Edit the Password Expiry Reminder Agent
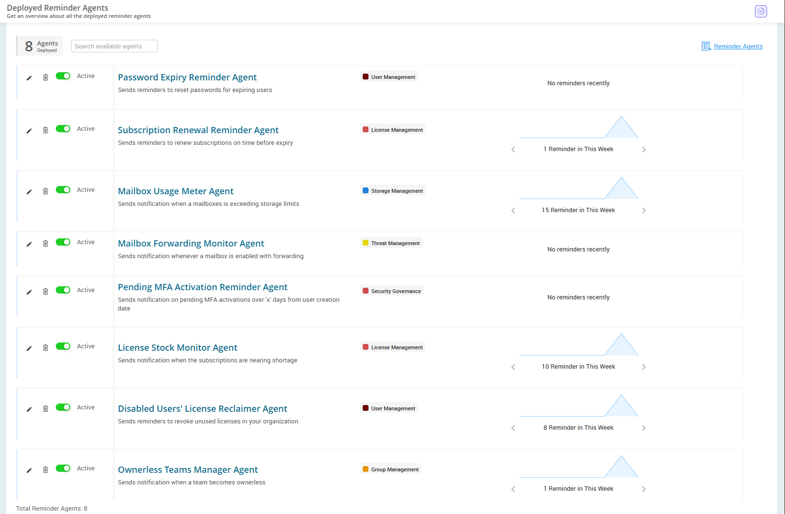785x514 pixels. 29,78
